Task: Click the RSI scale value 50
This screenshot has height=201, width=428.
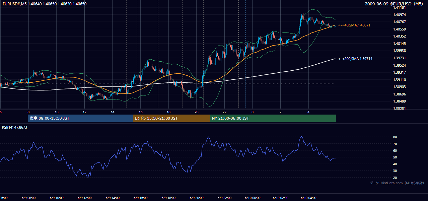Action: (395, 157)
